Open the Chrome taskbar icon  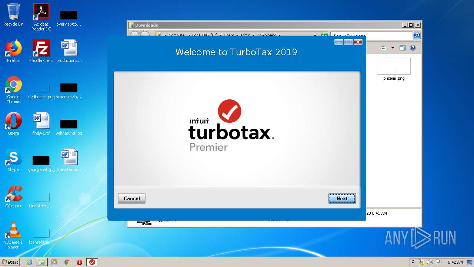point(67,262)
